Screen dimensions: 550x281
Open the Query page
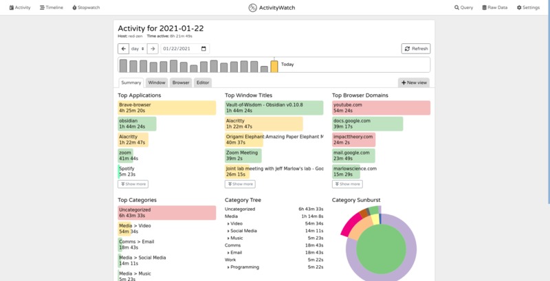pos(463,8)
